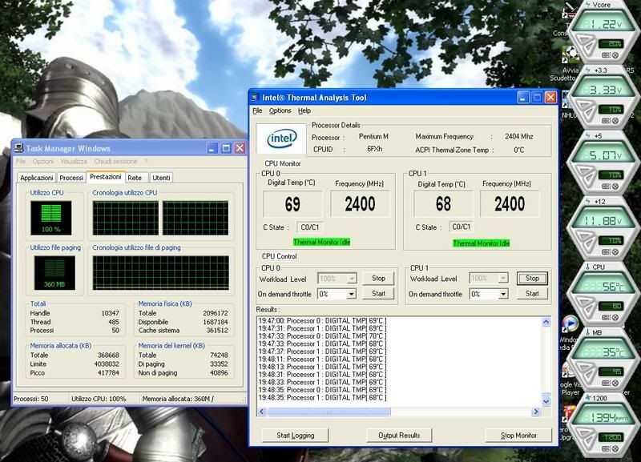Click the Stop Monitor button

pos(518,435)
